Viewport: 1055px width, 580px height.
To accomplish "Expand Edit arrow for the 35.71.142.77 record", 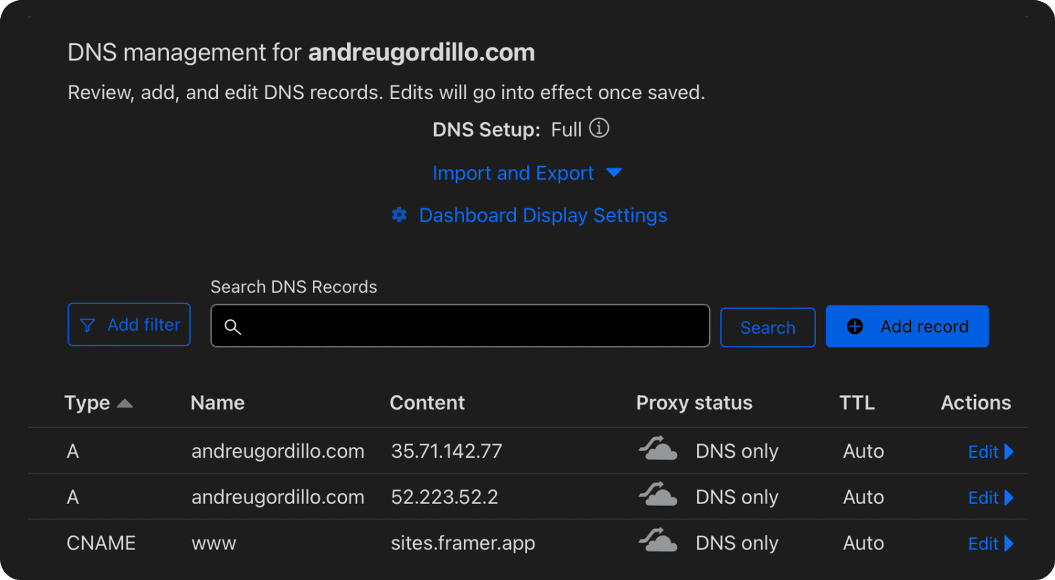I will tap(1009, 452).
